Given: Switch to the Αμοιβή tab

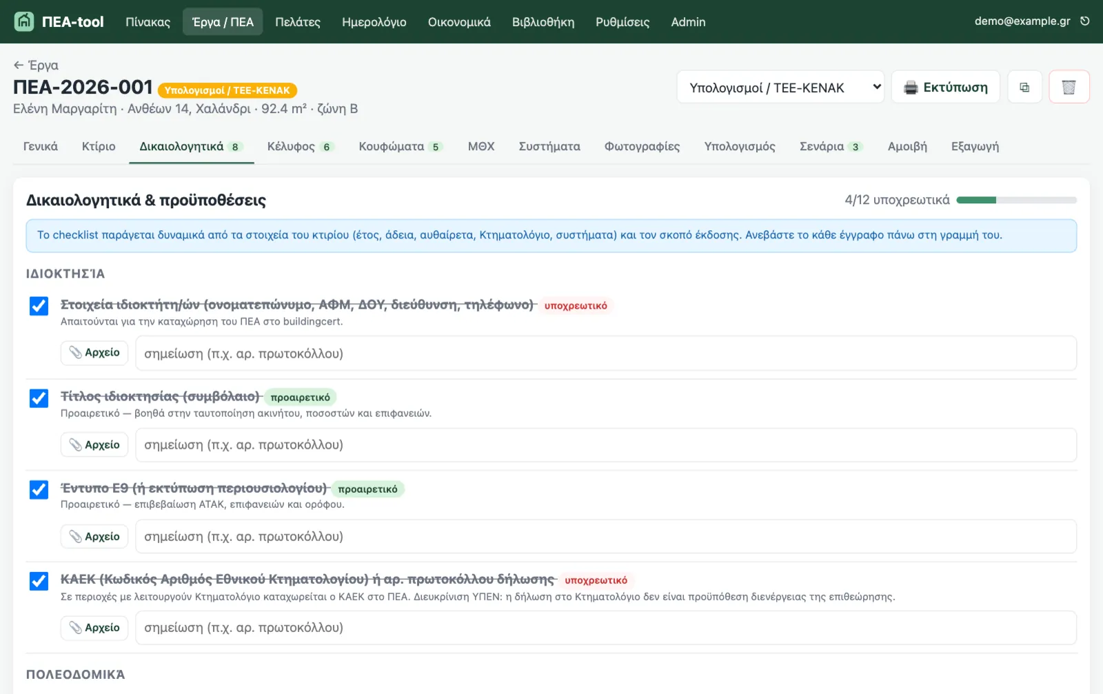Looking at the screenshot, I should pyautogui.click(x=907, y=147).
